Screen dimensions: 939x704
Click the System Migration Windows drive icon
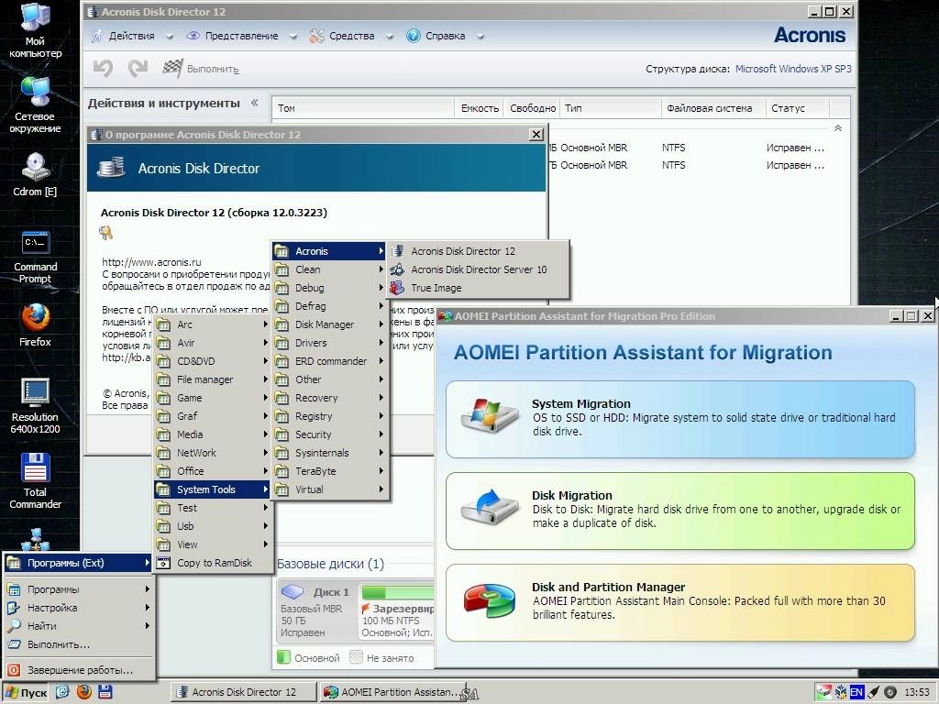coord(490,416)
